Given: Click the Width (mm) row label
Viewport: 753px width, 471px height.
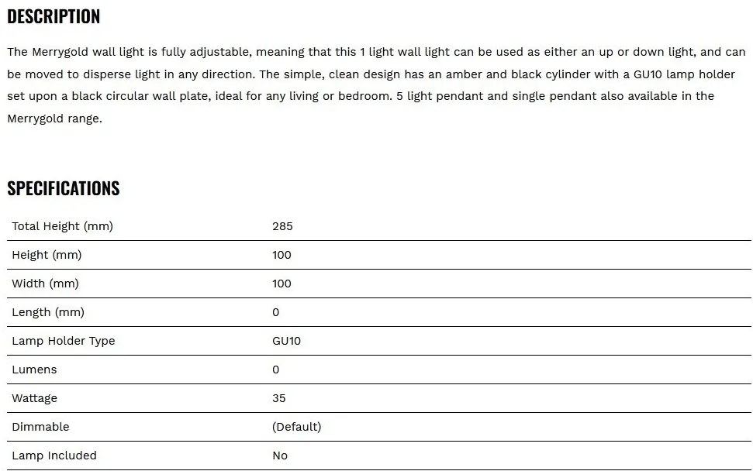Looking at the screenshot, I should pos(45,284).
